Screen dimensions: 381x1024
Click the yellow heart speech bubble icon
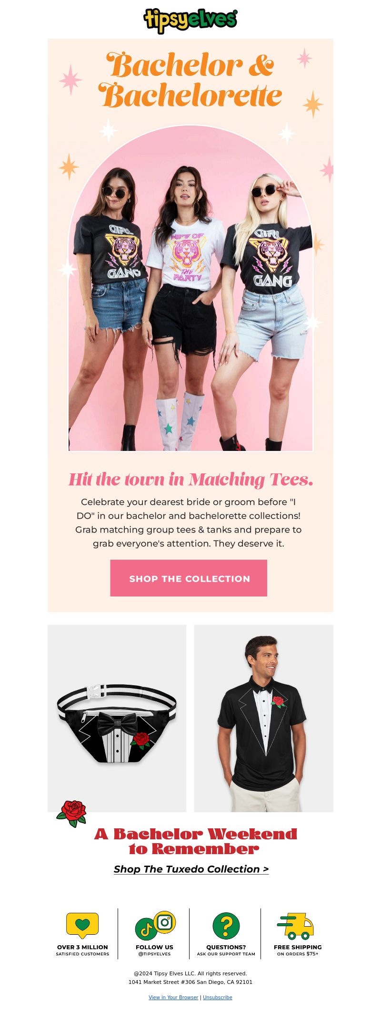(x=82, y=925)
